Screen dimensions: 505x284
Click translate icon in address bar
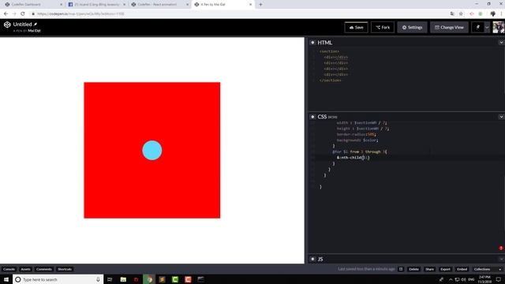click(x=452, y=14)
